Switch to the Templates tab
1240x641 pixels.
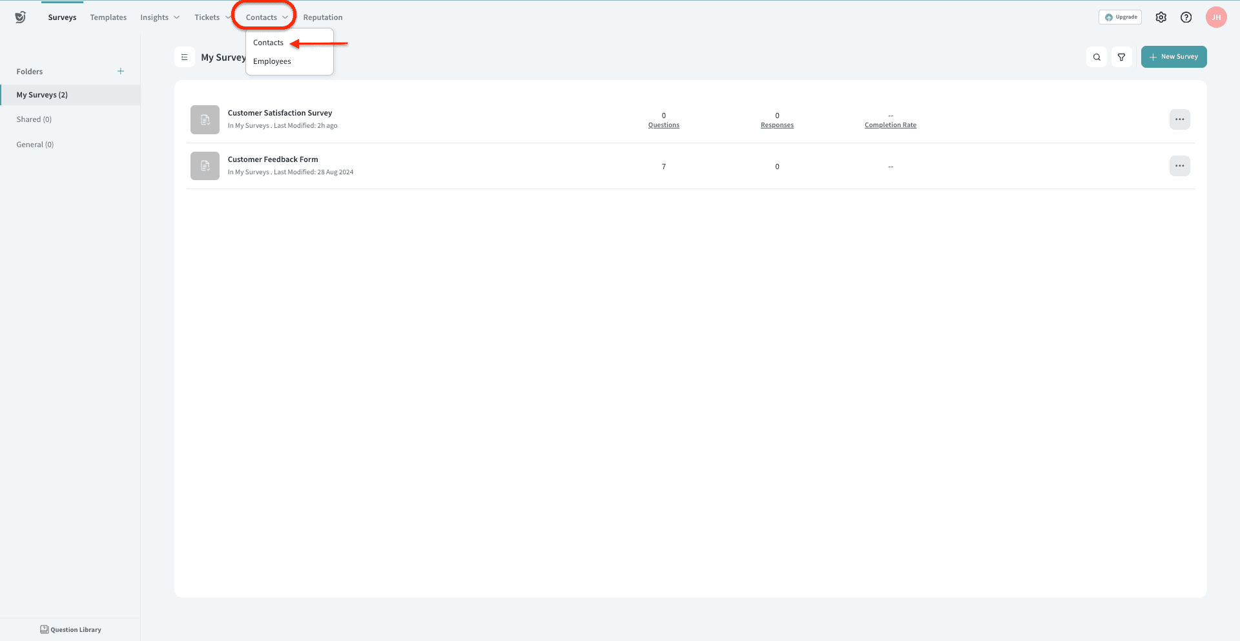click(108, 17)
